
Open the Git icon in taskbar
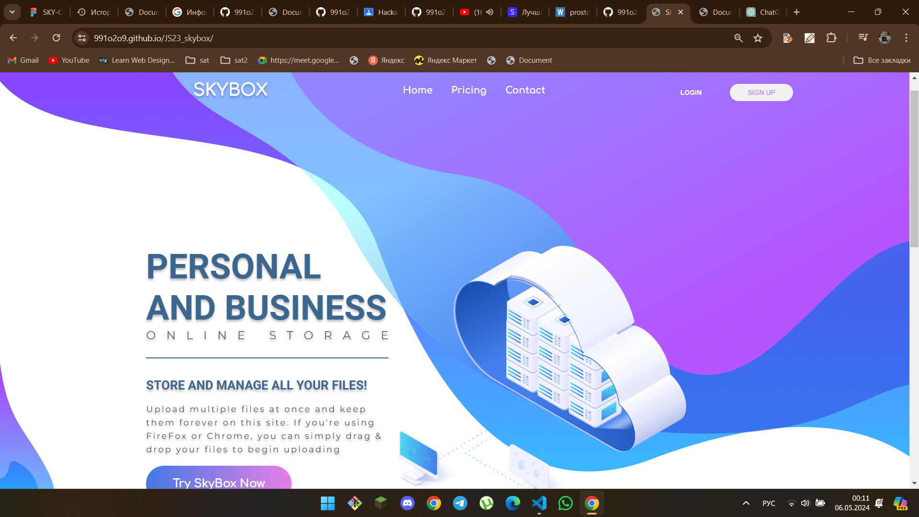tap(354, 503)
